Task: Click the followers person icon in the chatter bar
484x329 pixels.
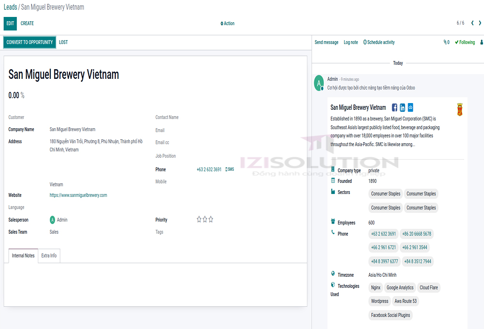Action: click(x=481, y=43)
